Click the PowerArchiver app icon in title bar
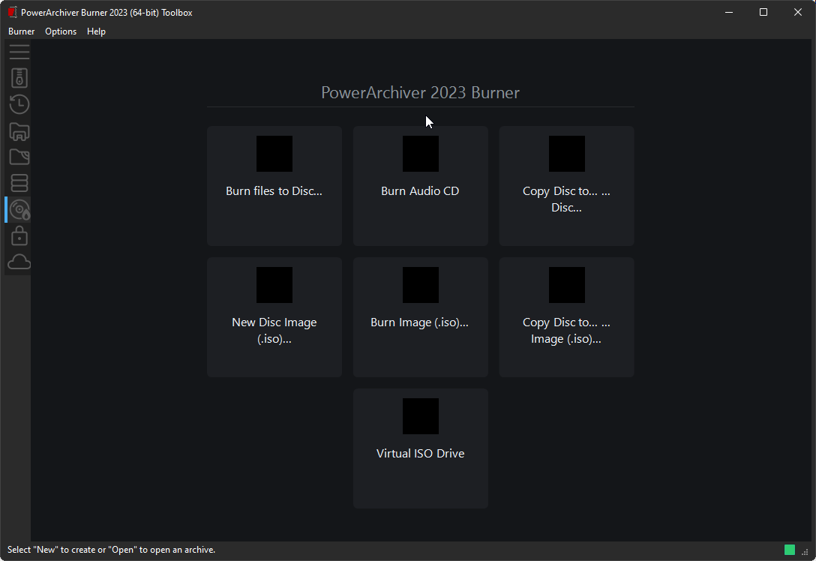Image resolution: width=816 pixels, height=561 pixels. pos(13,13)
